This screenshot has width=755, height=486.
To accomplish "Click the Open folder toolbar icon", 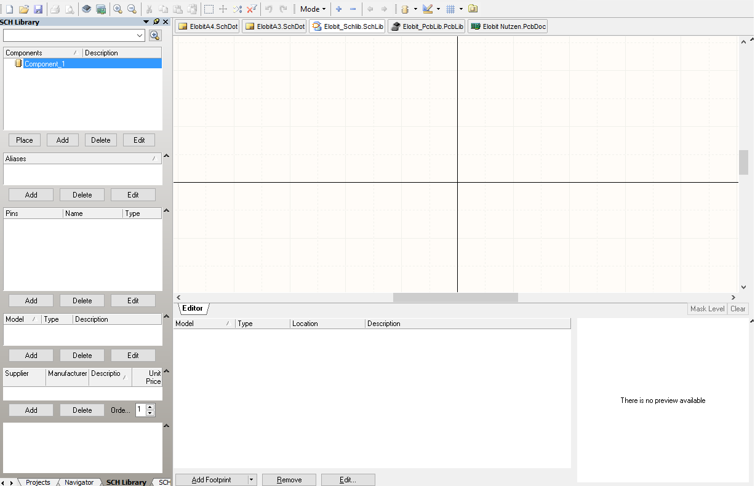I will pyautogui.click(x=24, y=9).
